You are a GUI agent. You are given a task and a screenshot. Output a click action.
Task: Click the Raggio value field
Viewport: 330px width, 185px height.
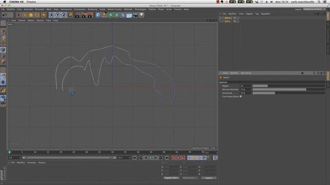245,86
